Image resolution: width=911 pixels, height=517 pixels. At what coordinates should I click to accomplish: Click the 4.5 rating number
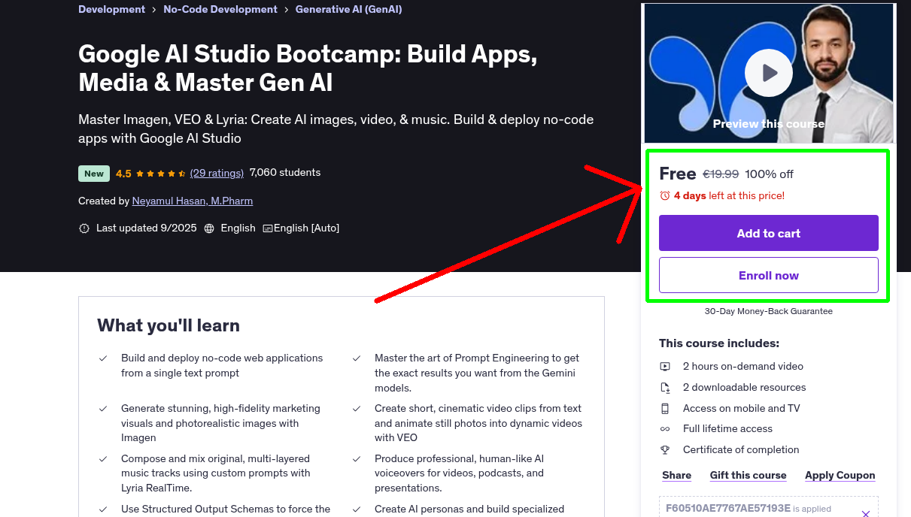[123, 174]
